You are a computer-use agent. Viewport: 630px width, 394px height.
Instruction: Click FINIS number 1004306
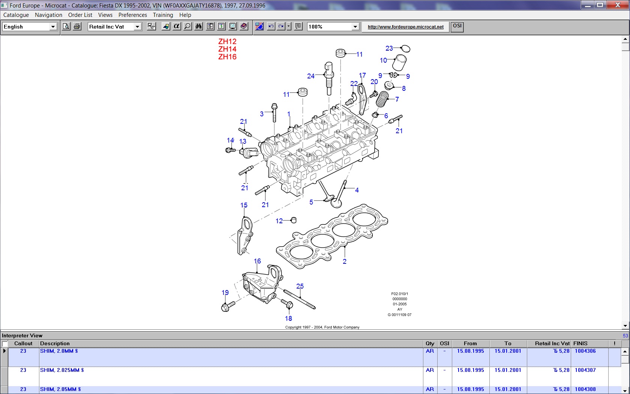(x=585, y=351)
